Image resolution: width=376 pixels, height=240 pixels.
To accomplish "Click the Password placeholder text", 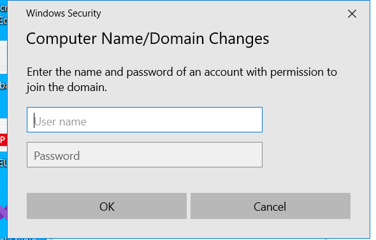I will coord(57,156).
